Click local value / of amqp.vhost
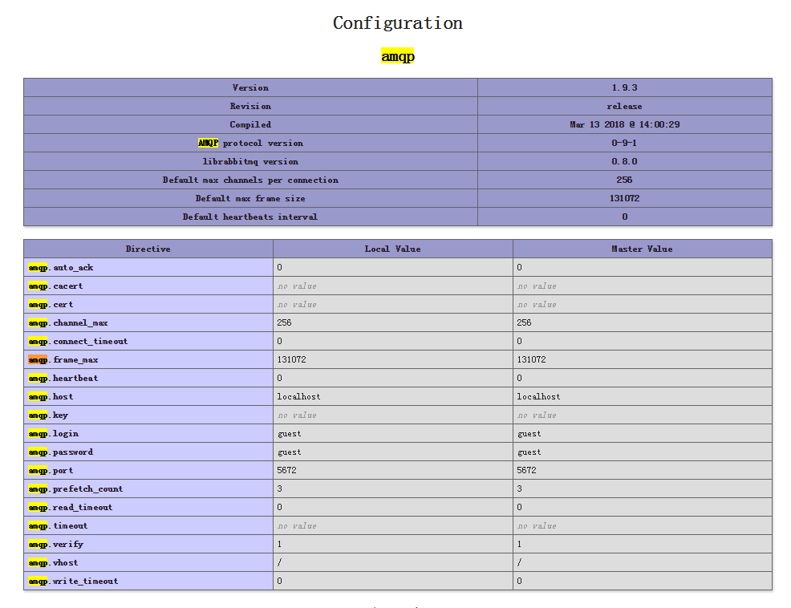 (279, 563)
